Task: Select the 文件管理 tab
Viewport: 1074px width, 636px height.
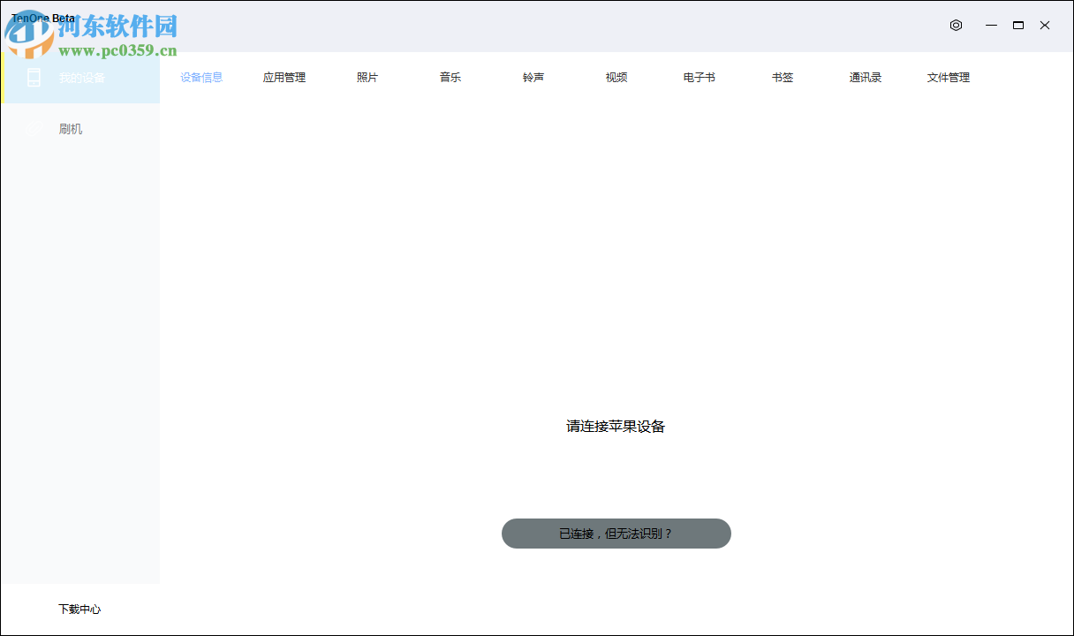Action: click(x=948, y=77)
